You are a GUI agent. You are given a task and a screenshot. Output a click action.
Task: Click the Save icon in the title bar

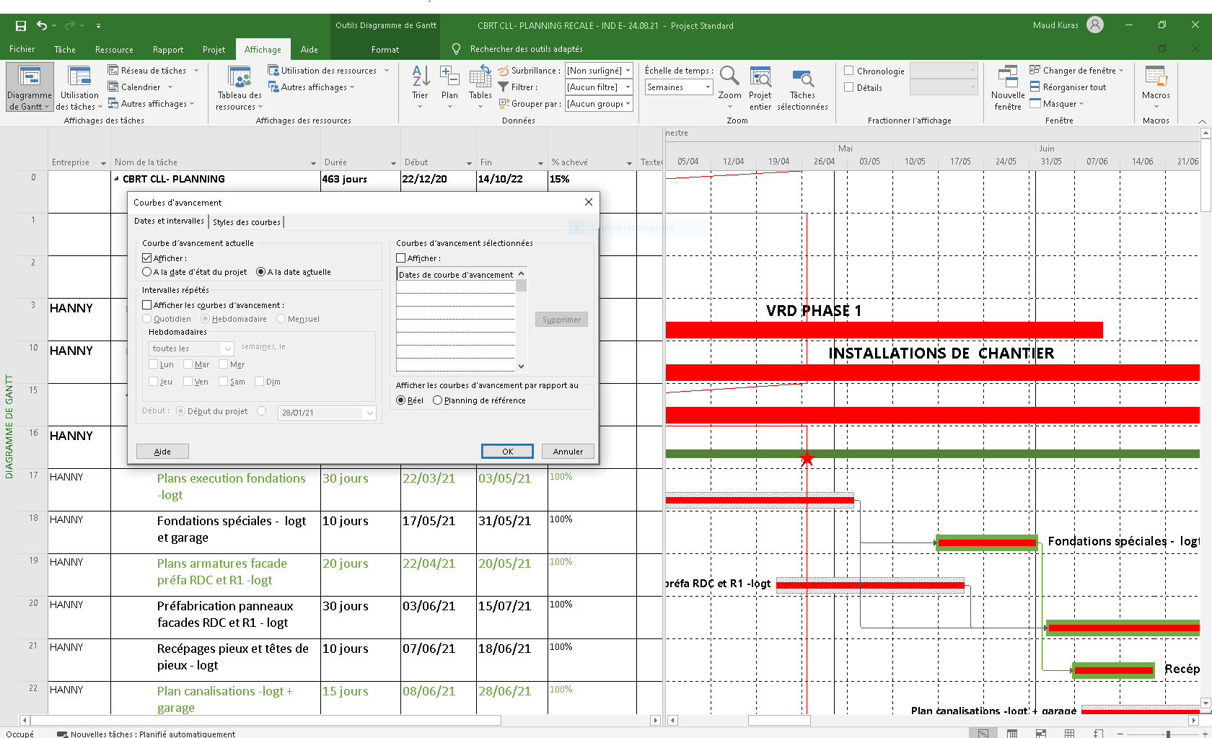point(21,26)
